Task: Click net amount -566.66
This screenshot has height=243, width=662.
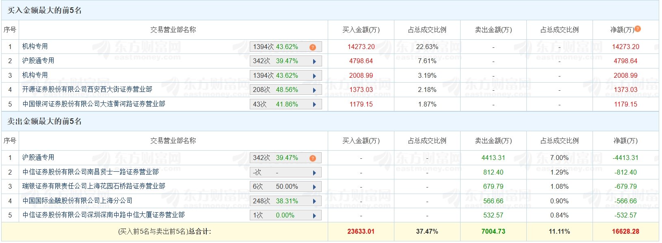Action: pos(625,201)
